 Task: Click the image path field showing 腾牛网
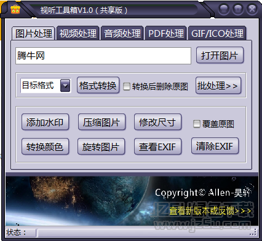[x=103, y=56]
